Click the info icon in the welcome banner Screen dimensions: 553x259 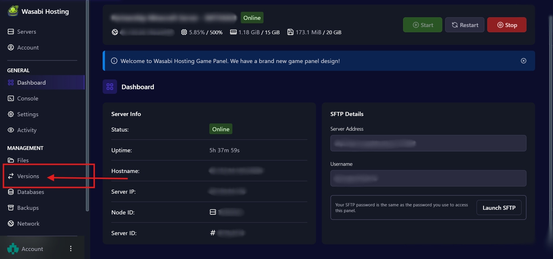[x=114, y=61]
